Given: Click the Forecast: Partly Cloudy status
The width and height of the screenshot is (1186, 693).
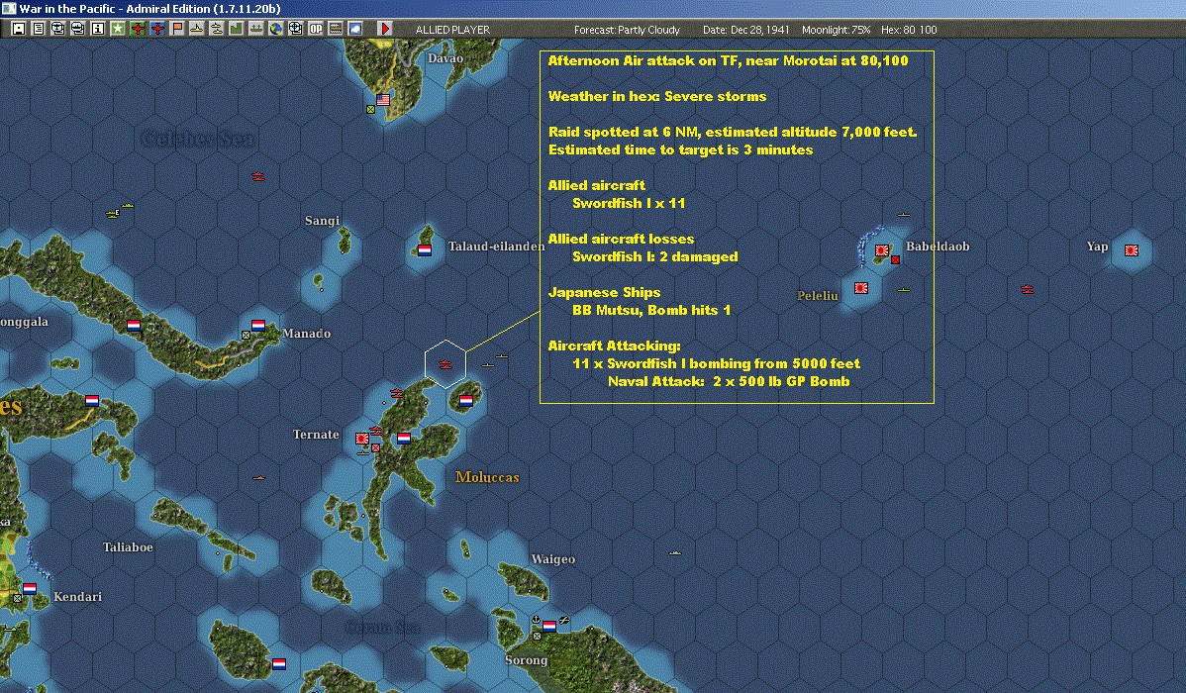Looking at the screenshot, I should (627, 30).
